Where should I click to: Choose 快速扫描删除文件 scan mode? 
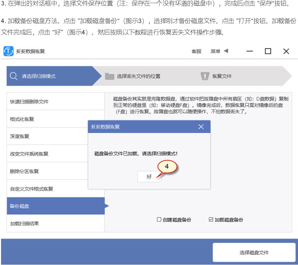coord(55,101)
